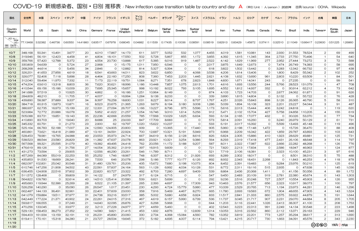Screen dimensions: 359x231
Task: Click France value 129,761 on 11/4
Action: tap(111, 163)
